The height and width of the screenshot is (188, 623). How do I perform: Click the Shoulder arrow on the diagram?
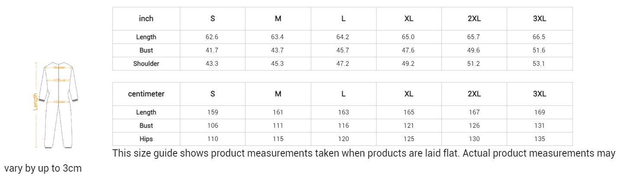(x=59, y=68)
